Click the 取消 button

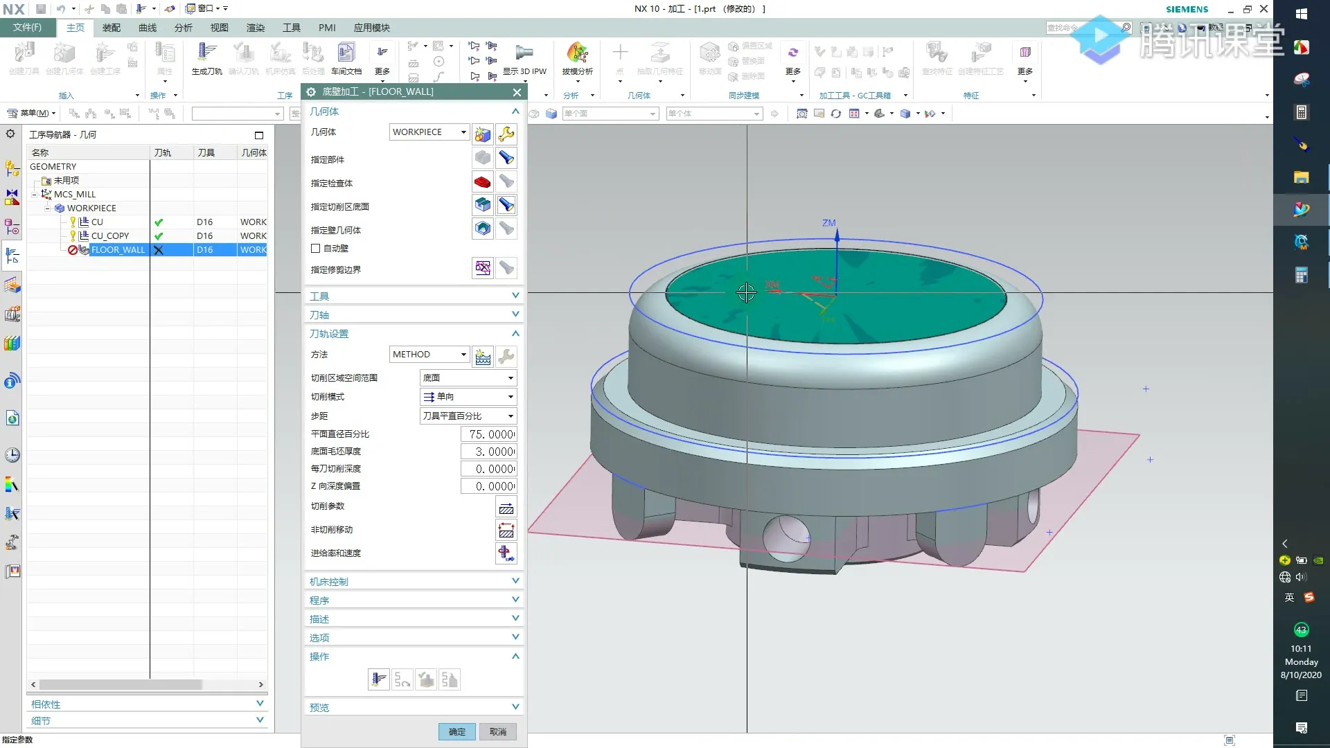point(497,731)
